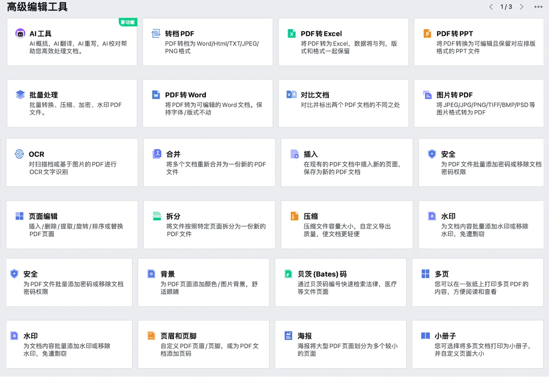Click the green 贝茨(Bates)码 icon
Screen dimensions: 549x378
pyautogui.click(x=288, y=273)
